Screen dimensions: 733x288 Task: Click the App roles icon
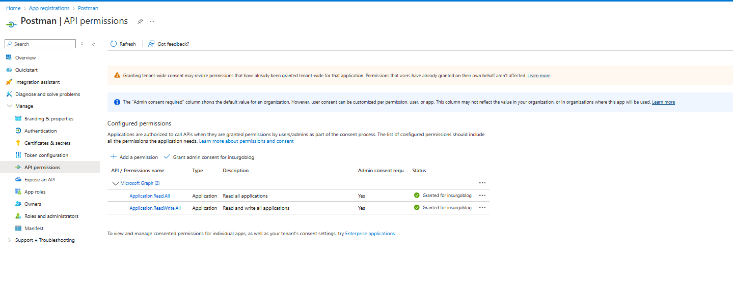[x=18, y=192]
